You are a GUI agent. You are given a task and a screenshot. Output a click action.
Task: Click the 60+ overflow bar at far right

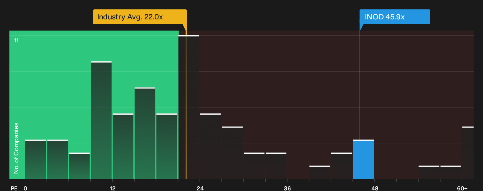point(468,153)
